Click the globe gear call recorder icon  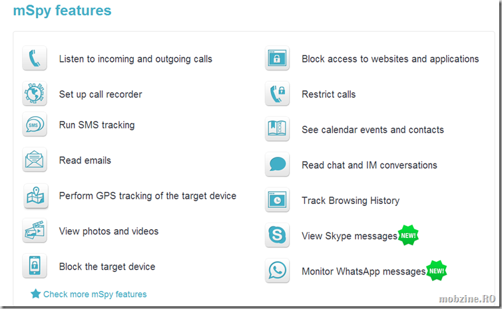point(35,94)
